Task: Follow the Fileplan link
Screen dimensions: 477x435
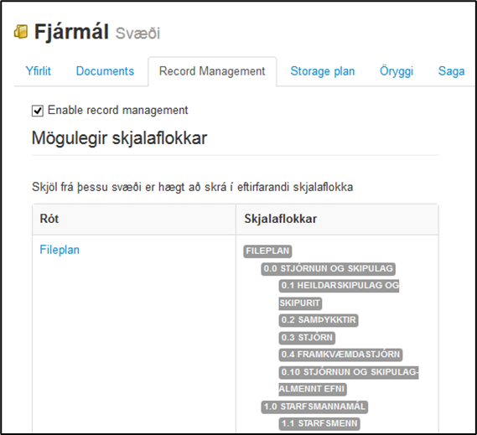Action: pos(60,250)
